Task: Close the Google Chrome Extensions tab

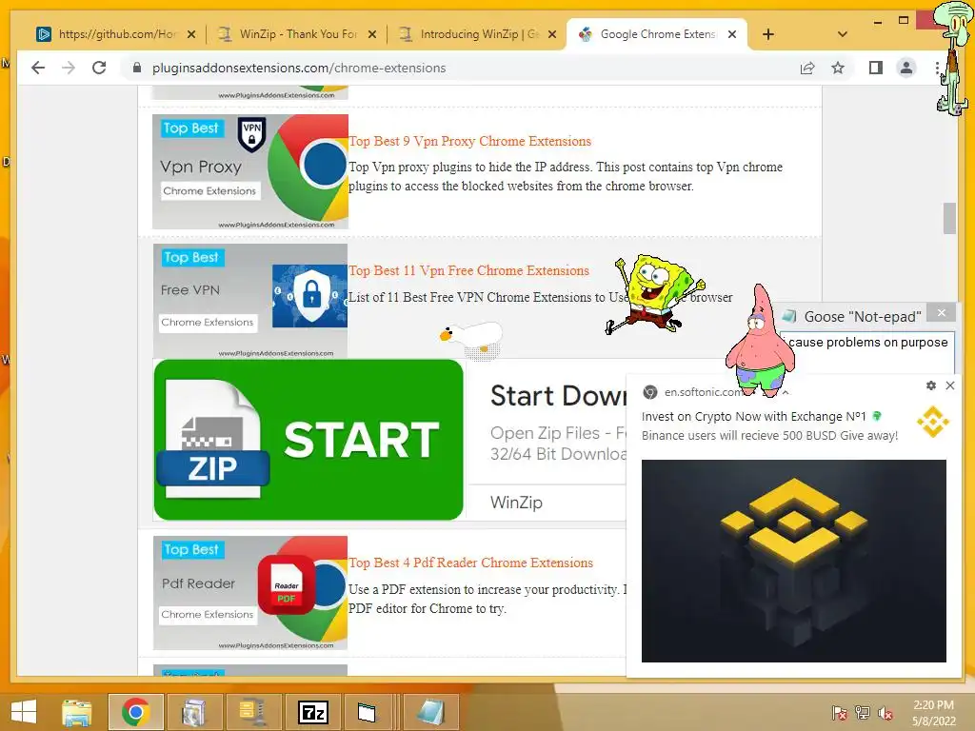Action: click(732, 34)
